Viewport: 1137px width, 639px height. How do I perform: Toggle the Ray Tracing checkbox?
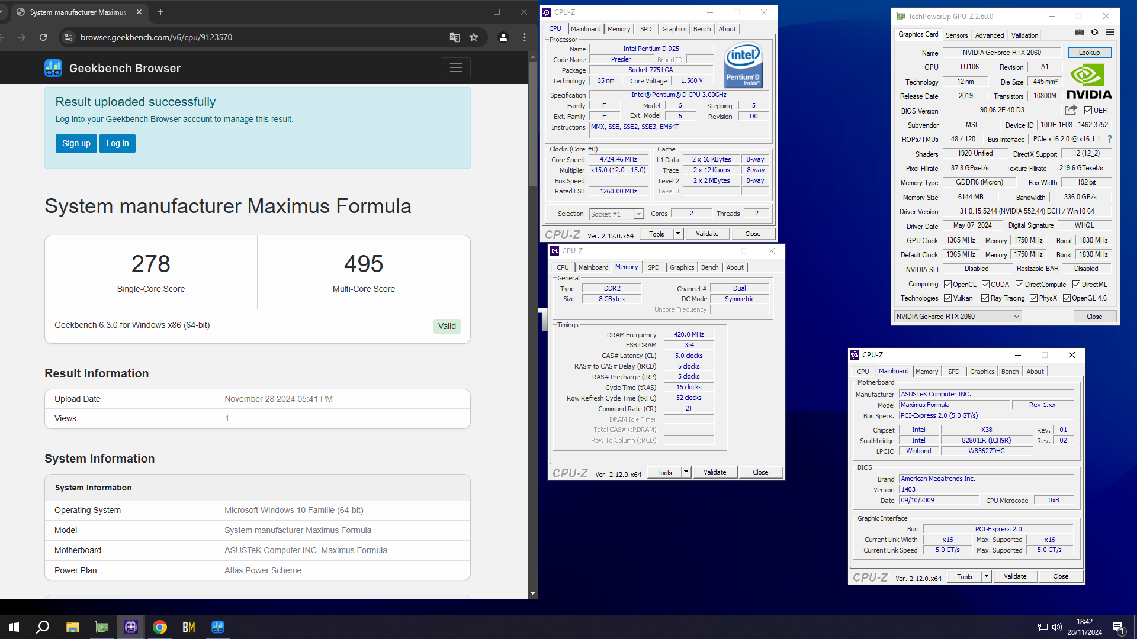[985, 298]
